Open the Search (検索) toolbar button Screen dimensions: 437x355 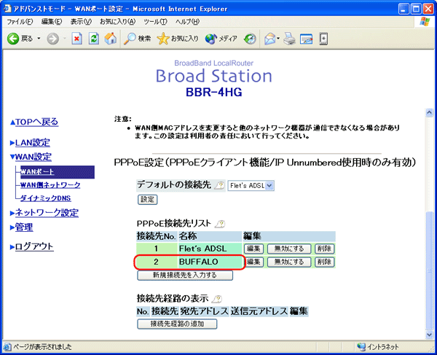point(138,39)
